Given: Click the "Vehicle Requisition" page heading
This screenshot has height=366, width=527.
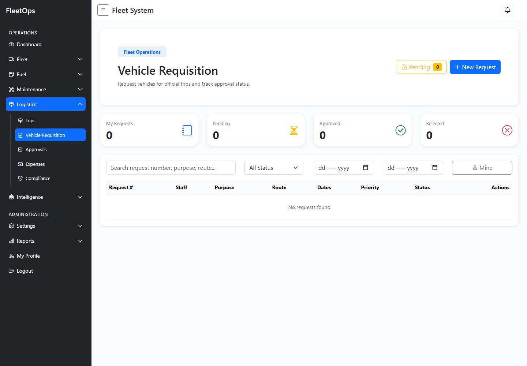Looking at the screenshot, I should tap(168, 71).
